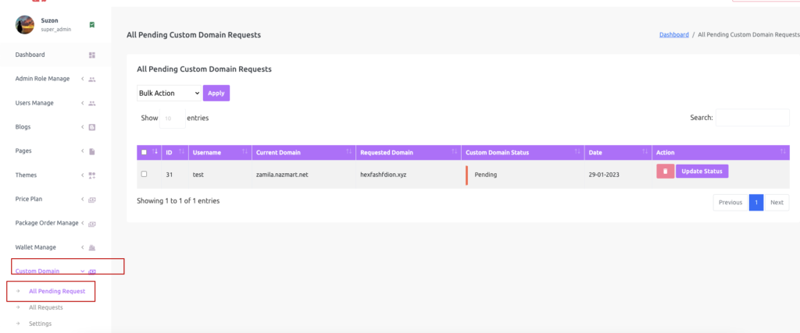Image resolution: width=800 pixels, height=333 pixels.
Task: Click the green badge icon beside Suzon
Action: pyautogui.click(x=92, y=24)
